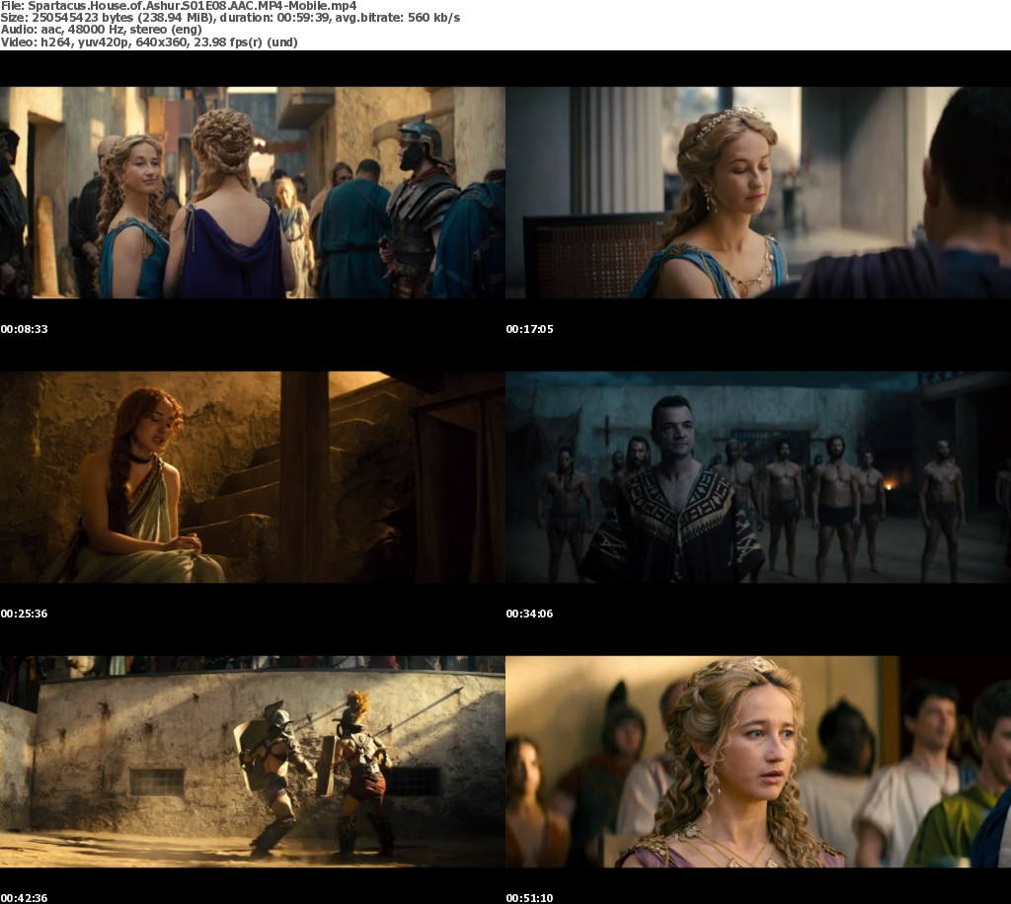Viewport: 1011px width, 904px height.
Task: Open the thumbnail of man in patterned robe
Action: click(x=757, y=477)
